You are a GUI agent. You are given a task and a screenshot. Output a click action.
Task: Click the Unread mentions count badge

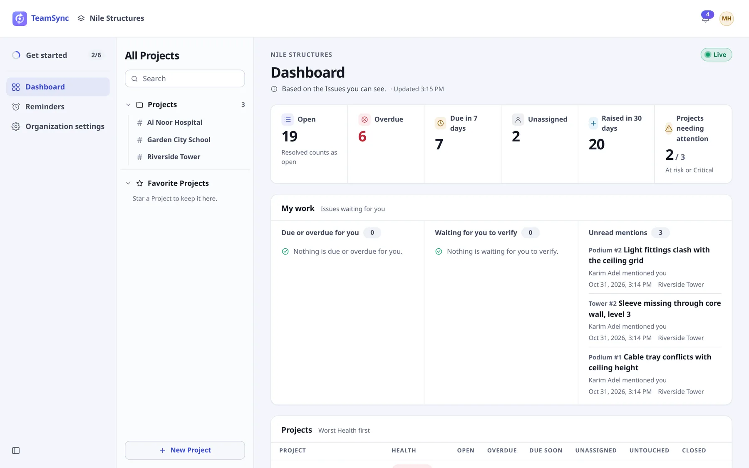coord(660,233)
